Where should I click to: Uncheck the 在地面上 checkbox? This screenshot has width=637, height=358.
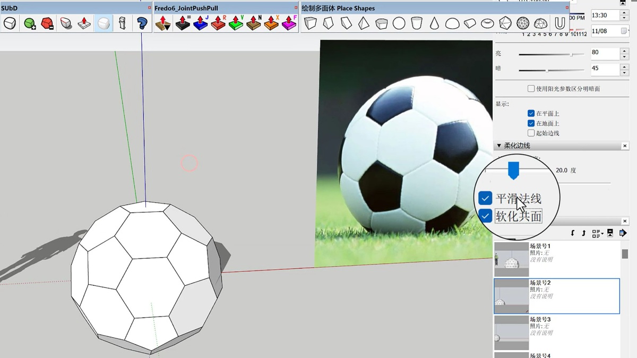(x=531, y=123)
